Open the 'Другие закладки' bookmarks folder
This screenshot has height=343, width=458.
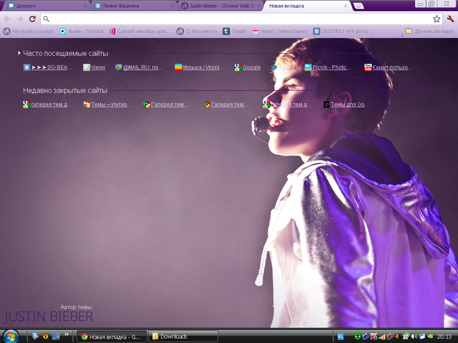coord(430,31)
